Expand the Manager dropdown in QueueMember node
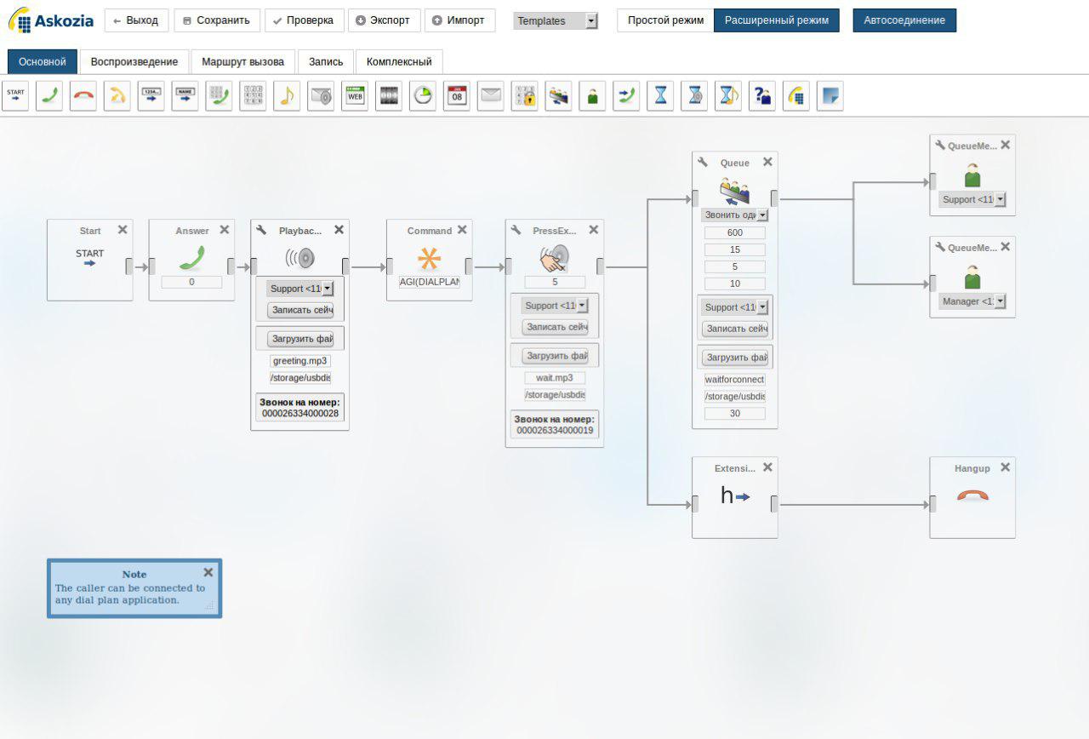This screenshot has height=739, width=1089. click(x=1000, y=301)
